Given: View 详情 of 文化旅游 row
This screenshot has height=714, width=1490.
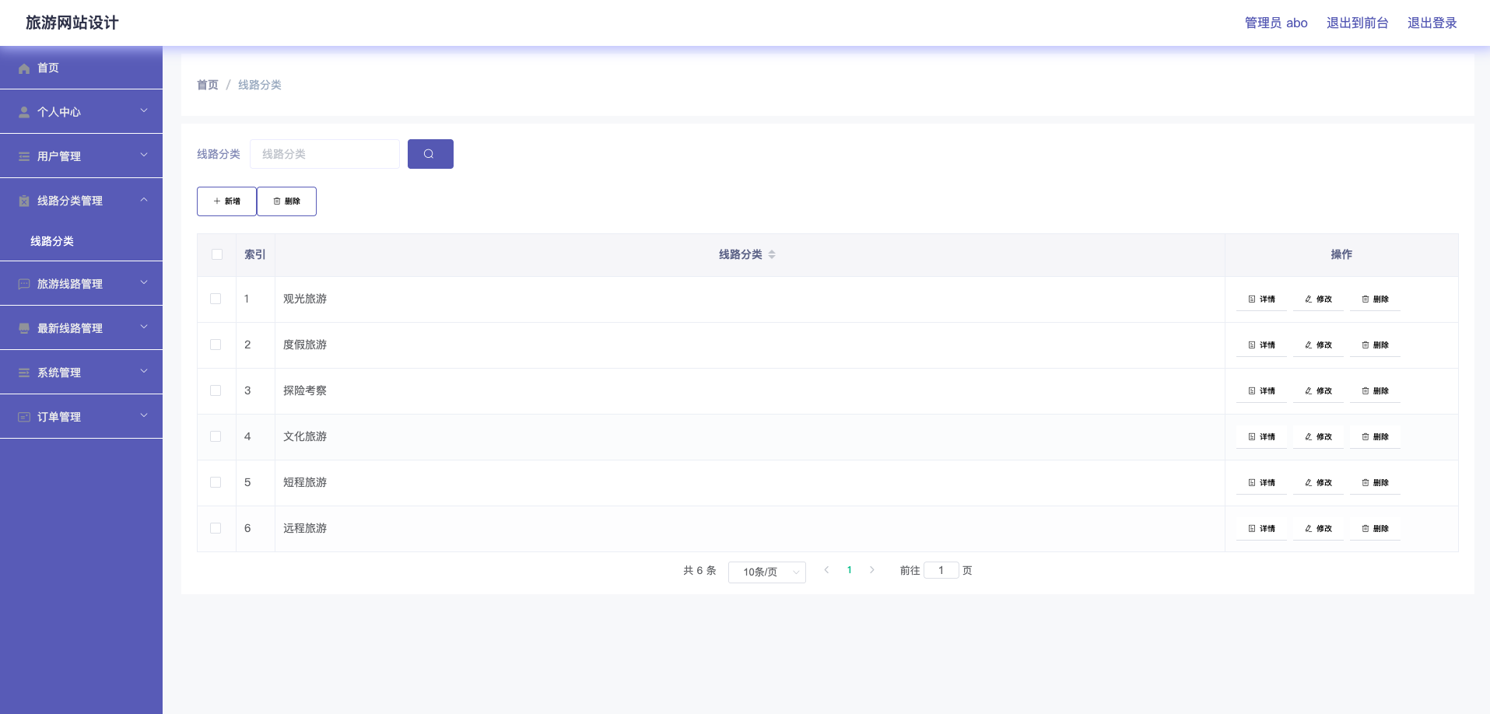Looking at the screenshot, I should pyautogui.click(x=1261, y=436).
